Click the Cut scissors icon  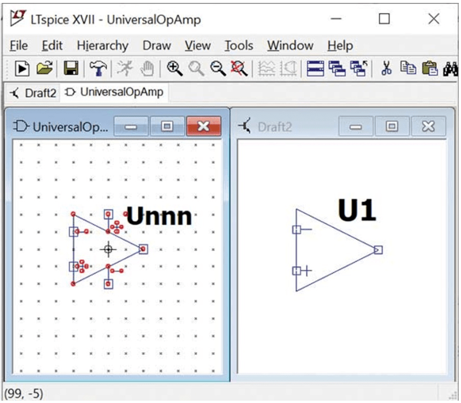386,69
